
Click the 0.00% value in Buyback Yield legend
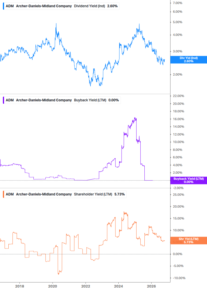tap(113, 100)
